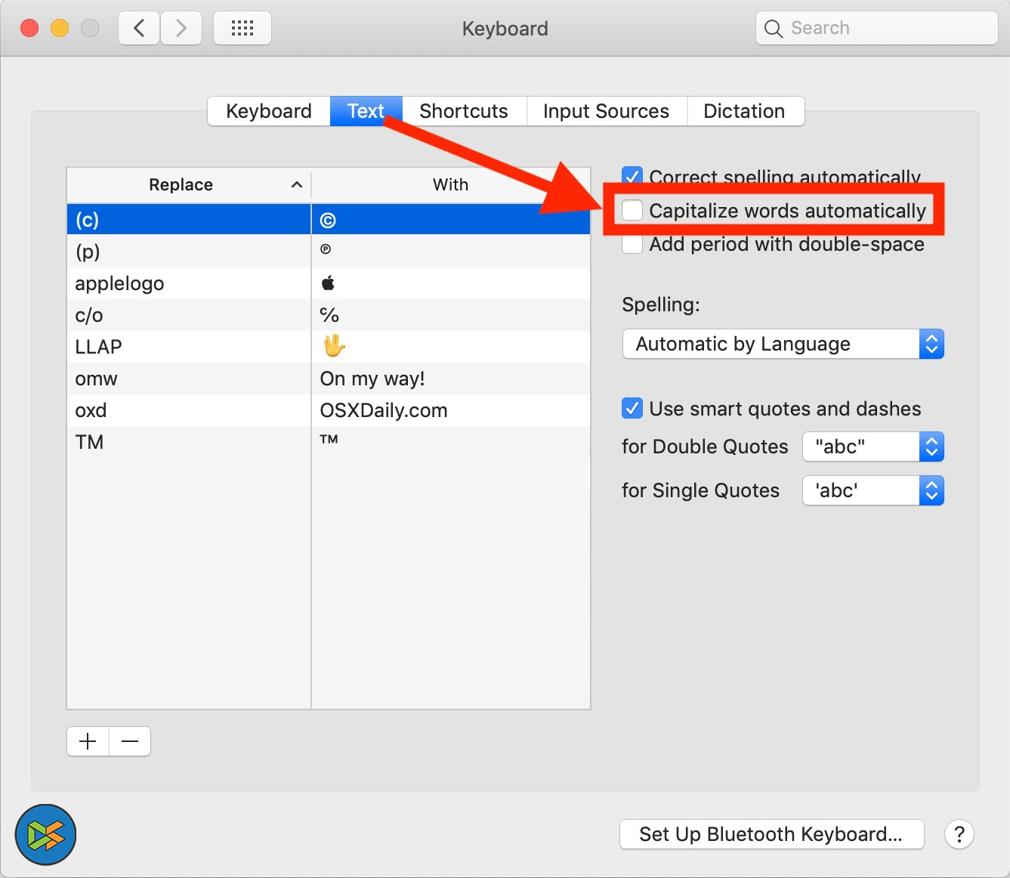1010x878 pixels.
Task: Click the Search preferences field
Action: (x=877, y=29)
